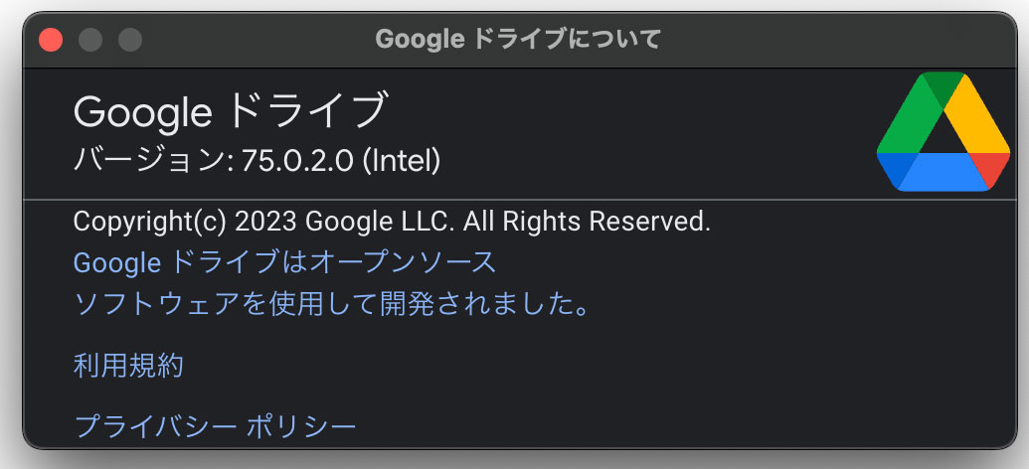Open the 利用規約 link
Image resolution: width=1029 pixels, height=469 pixels.
pos(128,366)
